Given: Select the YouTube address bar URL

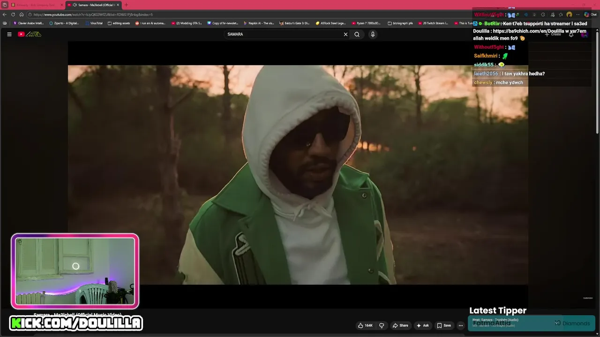Looking at the screenshot, I should coord(94,15).
